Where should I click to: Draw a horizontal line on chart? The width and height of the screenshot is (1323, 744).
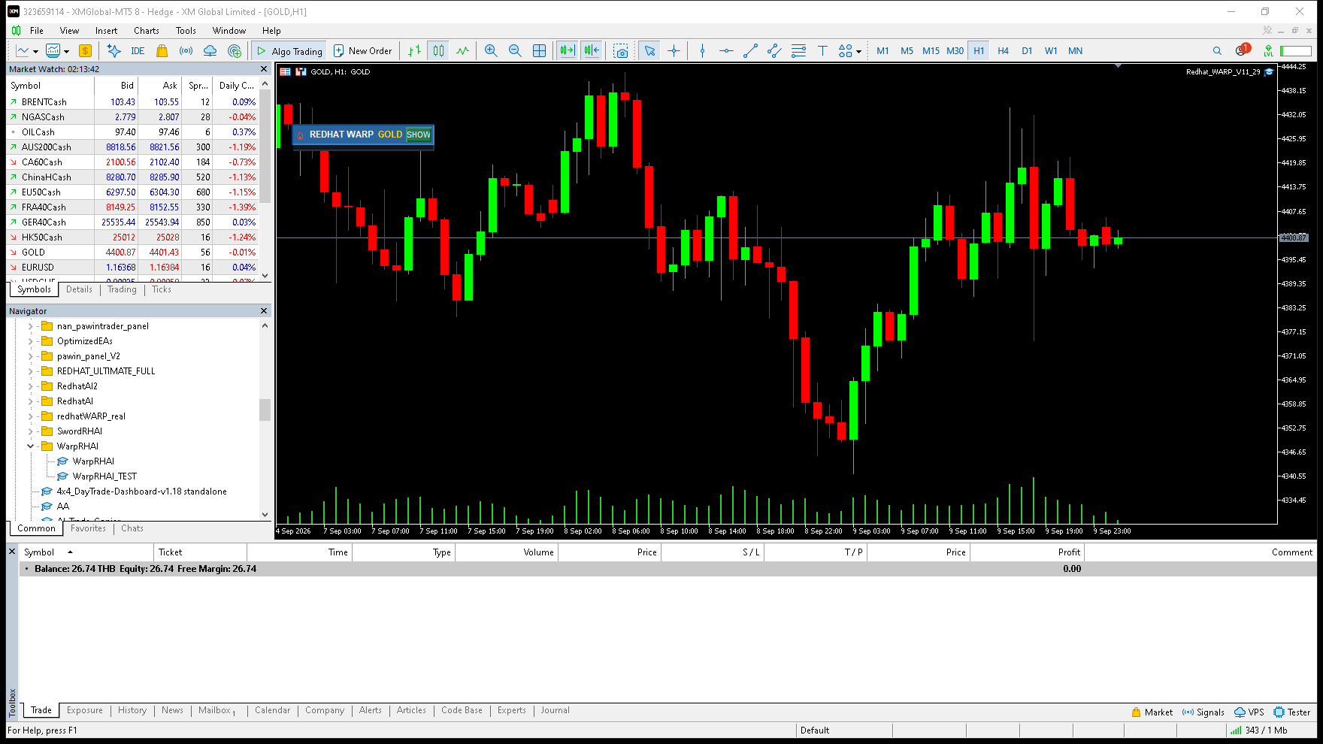[x=726, y=51]
